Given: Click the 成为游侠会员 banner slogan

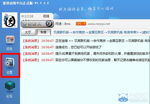Looking at the screenshot, I should pos(86,9).
